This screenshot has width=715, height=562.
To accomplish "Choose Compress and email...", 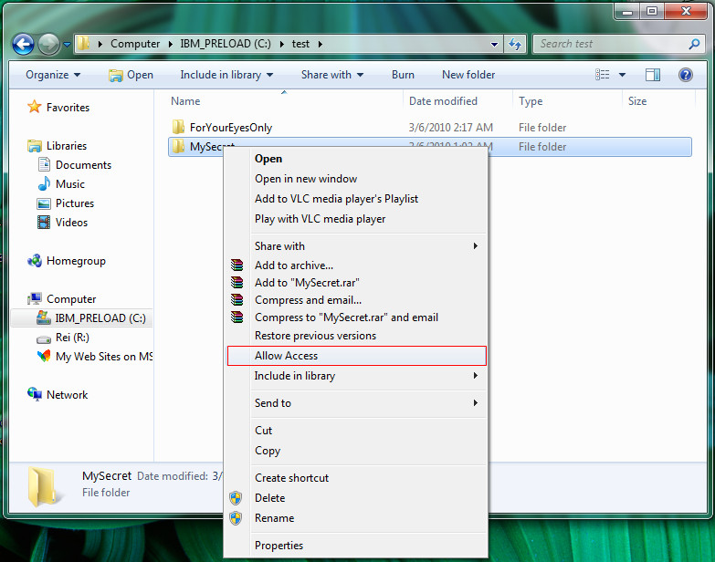I will click(x=357, y=300).
